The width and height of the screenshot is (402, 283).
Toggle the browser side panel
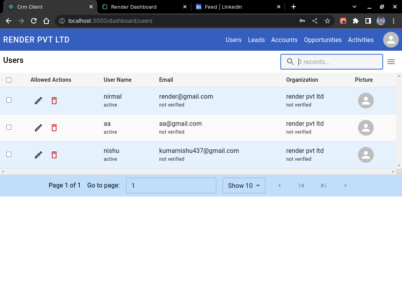pyautogui.click(x=368, y=21)
